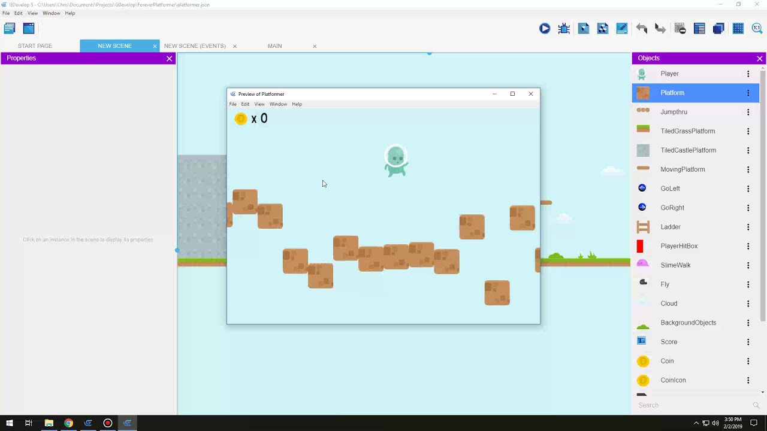Start preview with debugger bug icon
The image size is (767, 431).
click(564, 28)
